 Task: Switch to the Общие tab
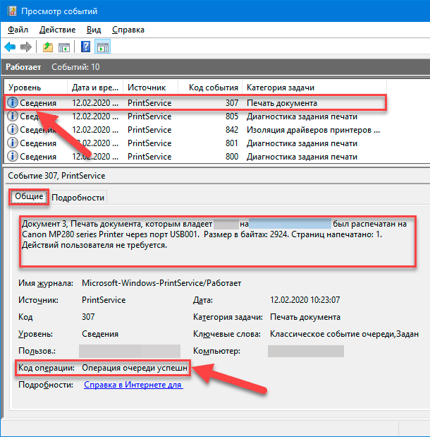tap(29, 197)
